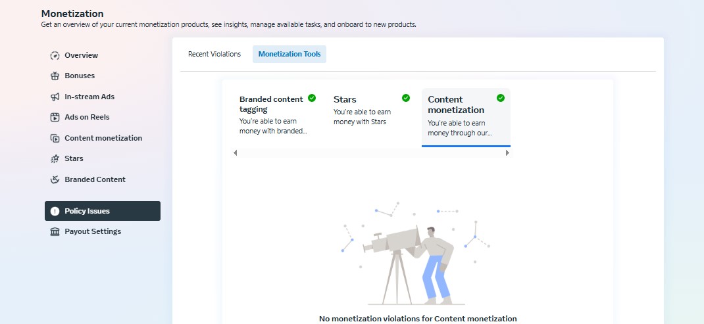Open the Content monetization sidebar icon
The width and height of the screenshot is (704, 324).
tap(55, 138)
